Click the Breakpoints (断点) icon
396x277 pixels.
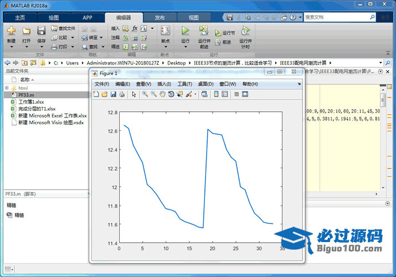tap(166, 30)
